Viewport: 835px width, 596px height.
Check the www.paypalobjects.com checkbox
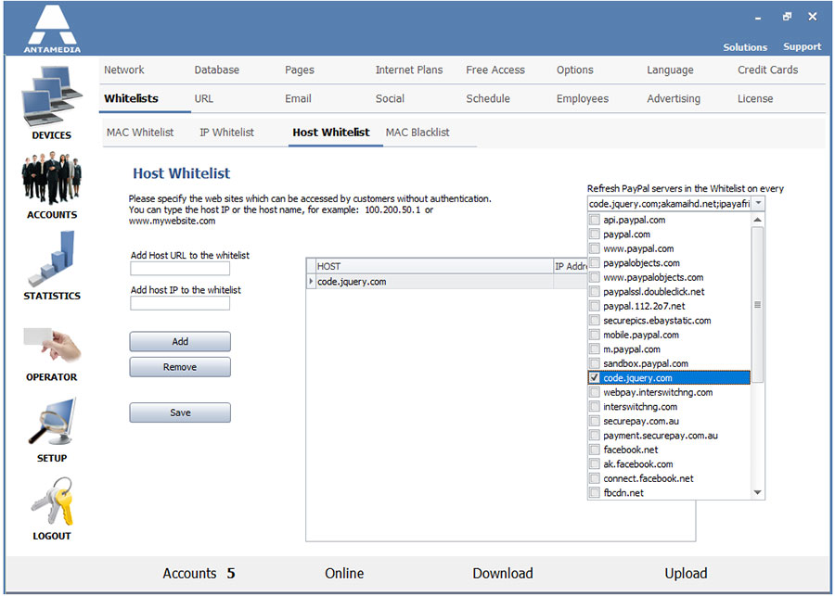click(595, 277)
